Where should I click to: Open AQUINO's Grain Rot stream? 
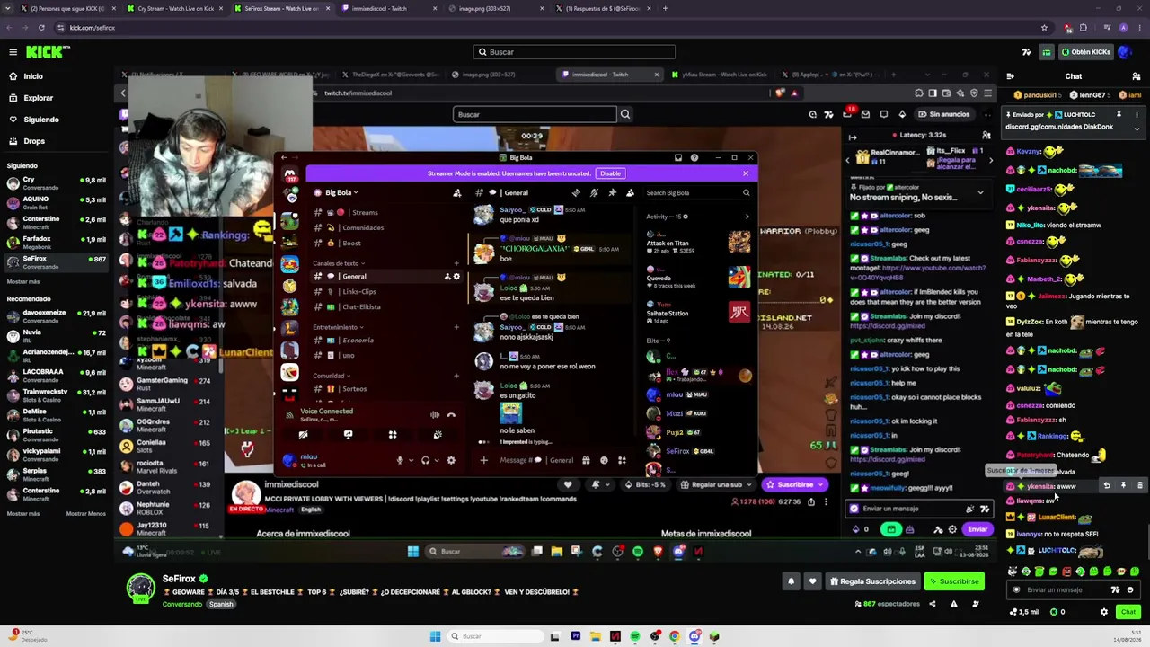(x=56, y=202)
